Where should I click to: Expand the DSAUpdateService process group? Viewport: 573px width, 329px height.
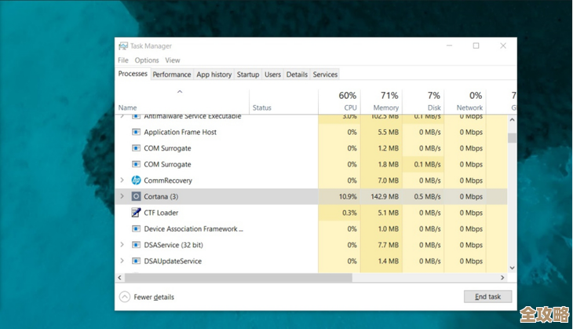122,261
